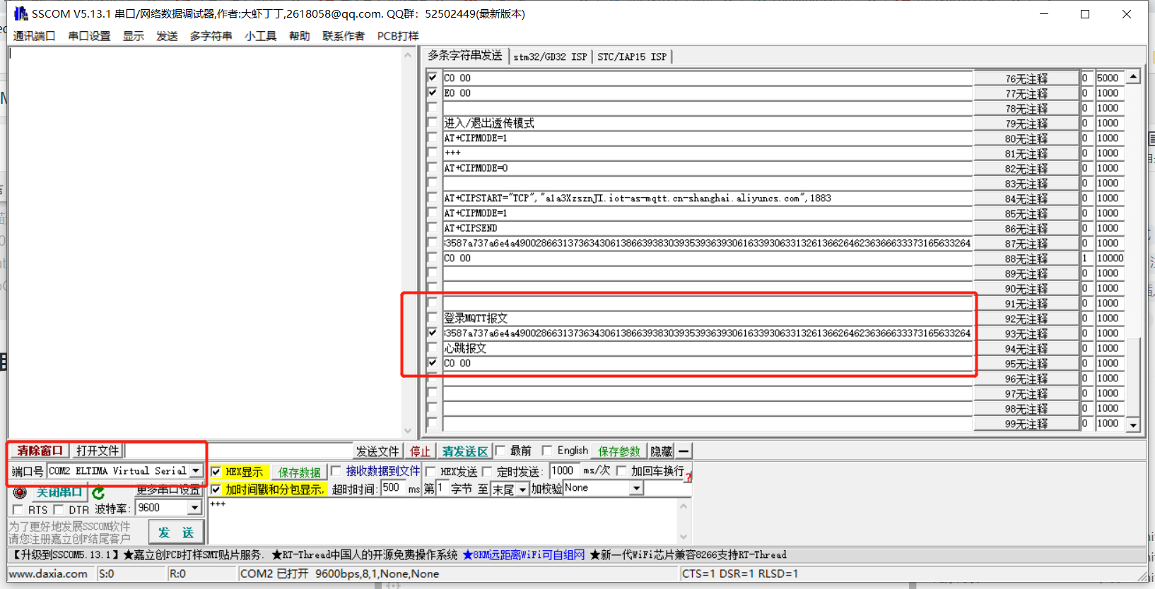Click the 76无注释 send button
Image resolution: width=1155 pixels, height=589 pixels.
(x=1026, y=78)
